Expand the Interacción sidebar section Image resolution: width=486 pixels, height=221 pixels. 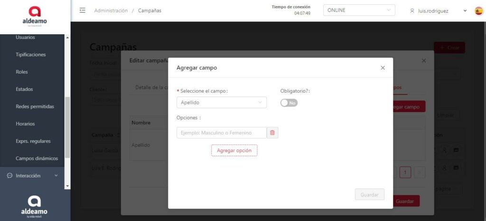pos(56,176)
